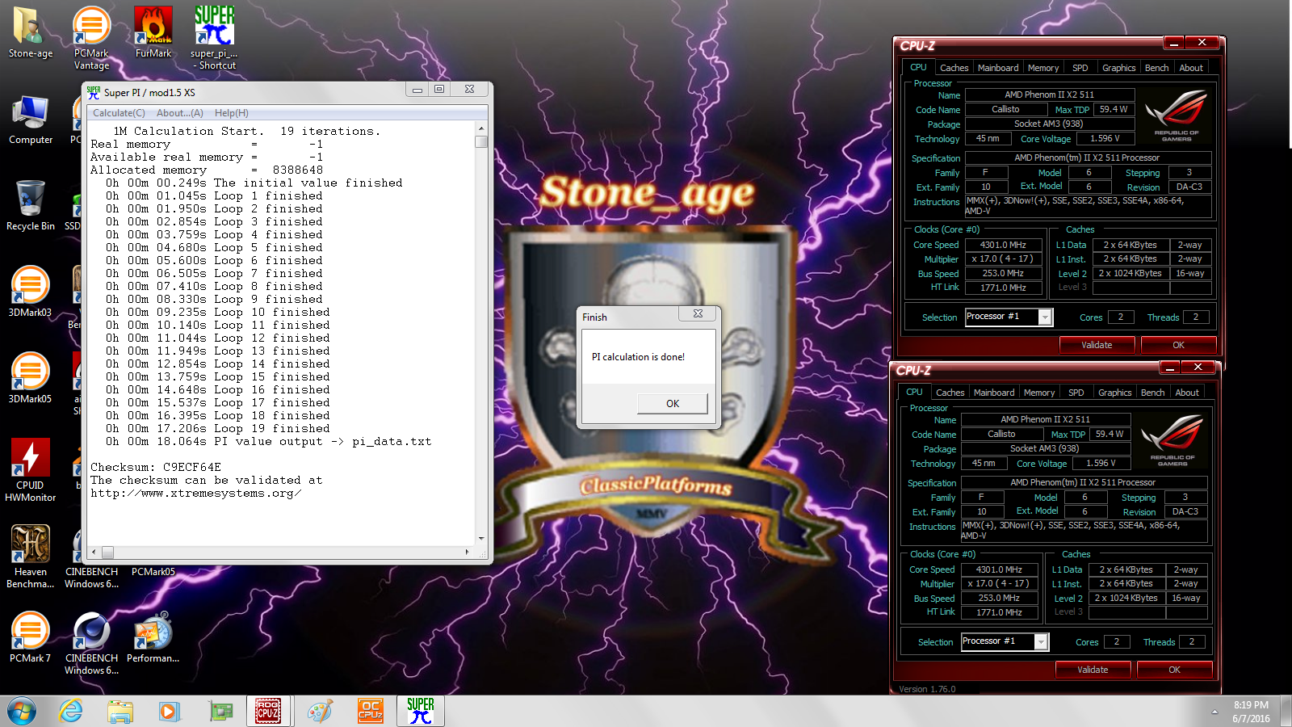Image resolution: width=1292 pixels, height=727 pixels.
Task: Click Validate in upper CPU-Z
Action: tap(1097, 345)
